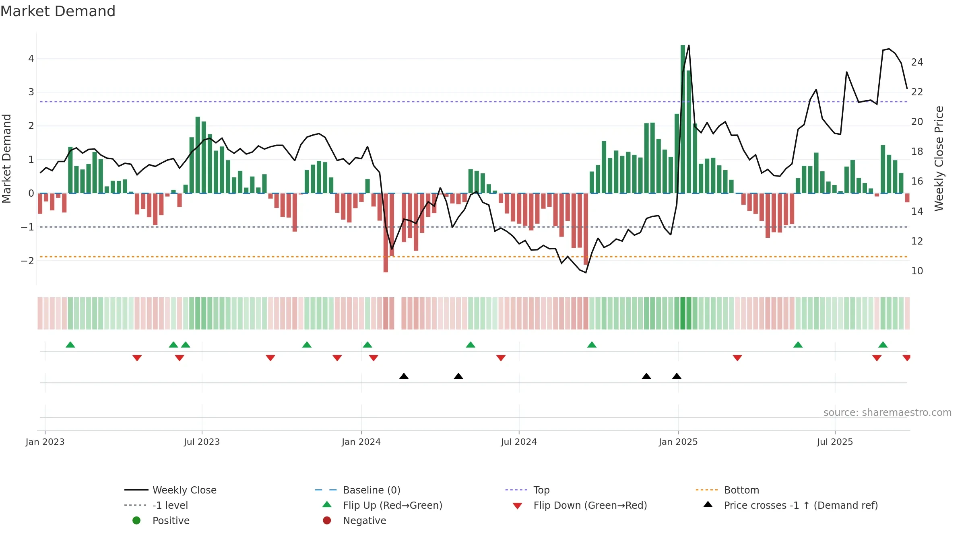Click the Weekly Close legend entry

[171, 490]
